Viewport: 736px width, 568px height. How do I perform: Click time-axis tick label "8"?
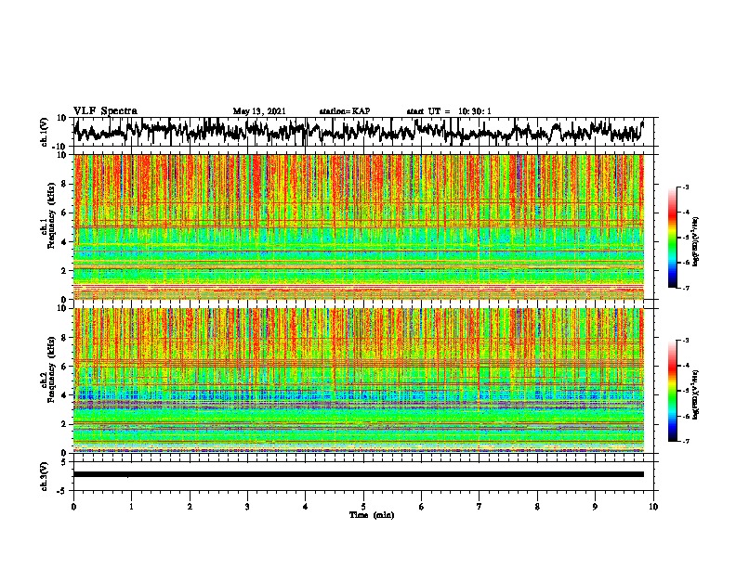pyautogui.click(x=537, y=507)
